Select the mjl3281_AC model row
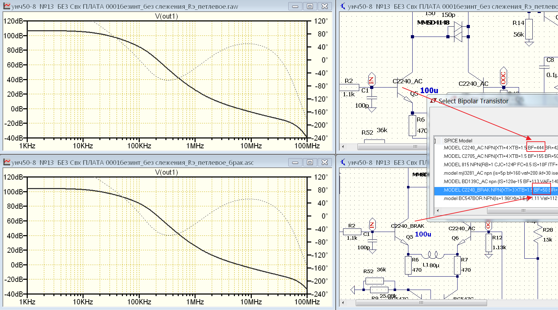 pyautogui.click(x=496, y=173)
